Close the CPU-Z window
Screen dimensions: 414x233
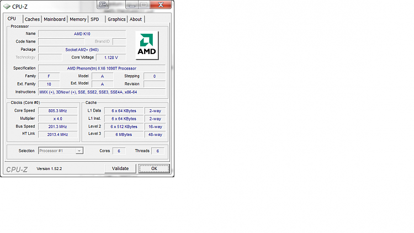click(x=161, y=4)
